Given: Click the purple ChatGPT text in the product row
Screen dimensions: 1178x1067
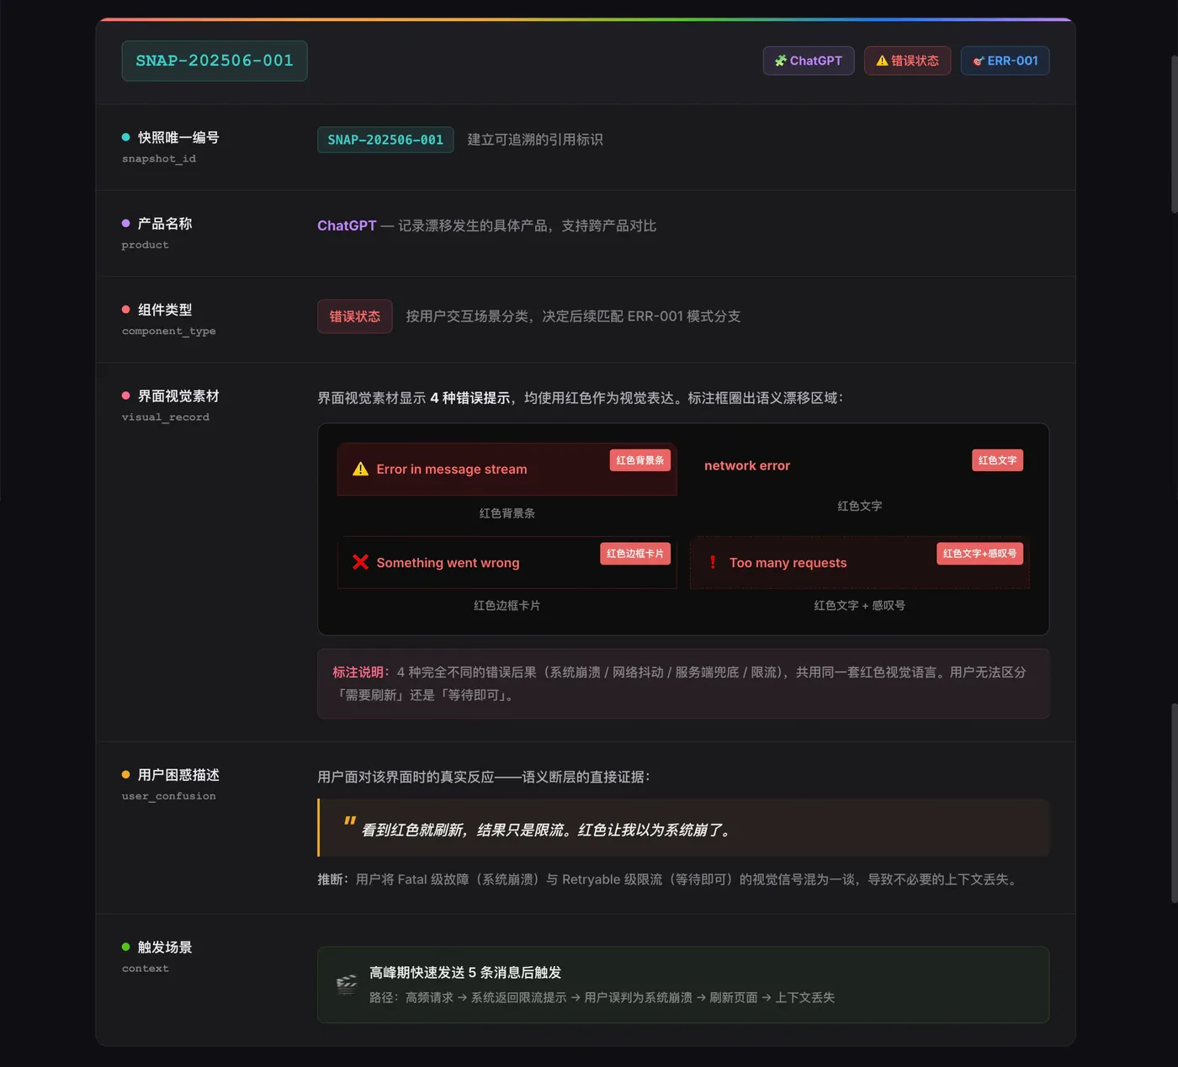Looking at the screenshot, I should [x=347, y=226].
